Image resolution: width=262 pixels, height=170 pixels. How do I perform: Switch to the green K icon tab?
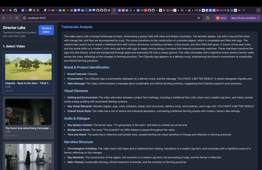[64, 10]
